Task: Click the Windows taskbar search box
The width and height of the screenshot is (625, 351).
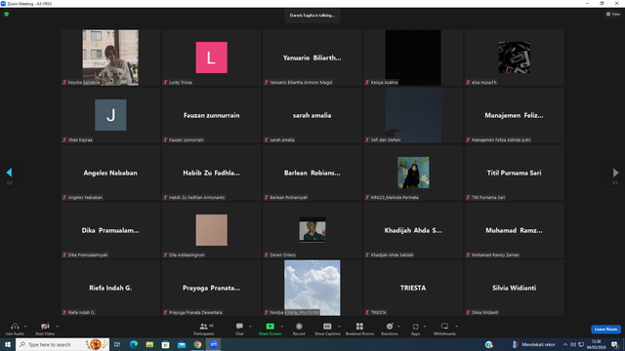Action: [x=62, y=344]
